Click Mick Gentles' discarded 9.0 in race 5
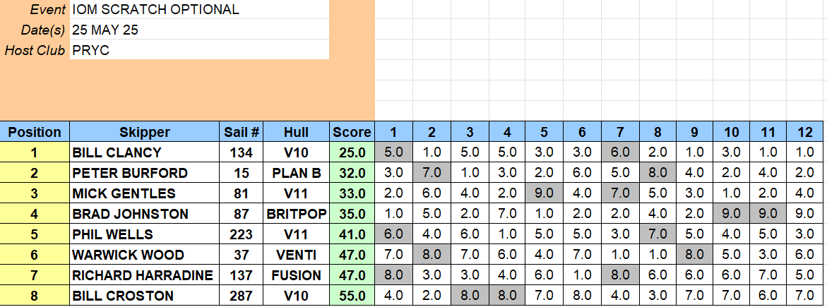 click(x=545, y=193)
